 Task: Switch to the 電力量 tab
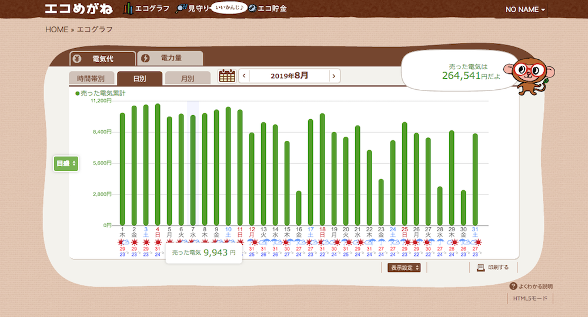[171, 58]
